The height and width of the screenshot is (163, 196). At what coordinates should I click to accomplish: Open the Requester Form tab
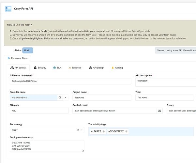[18, 59]
